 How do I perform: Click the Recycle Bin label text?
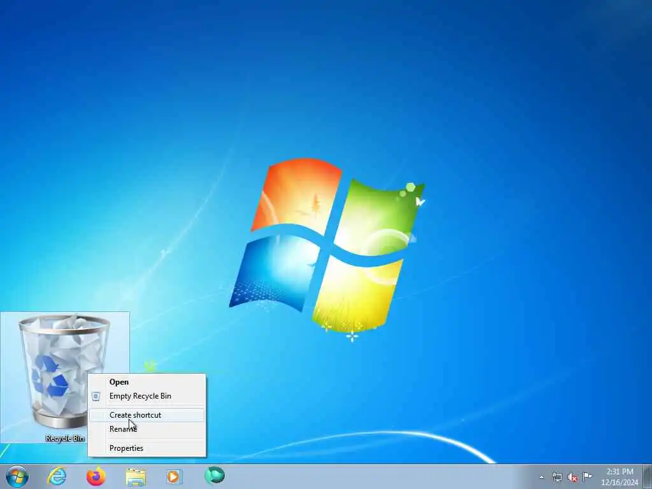pos(65,438)
